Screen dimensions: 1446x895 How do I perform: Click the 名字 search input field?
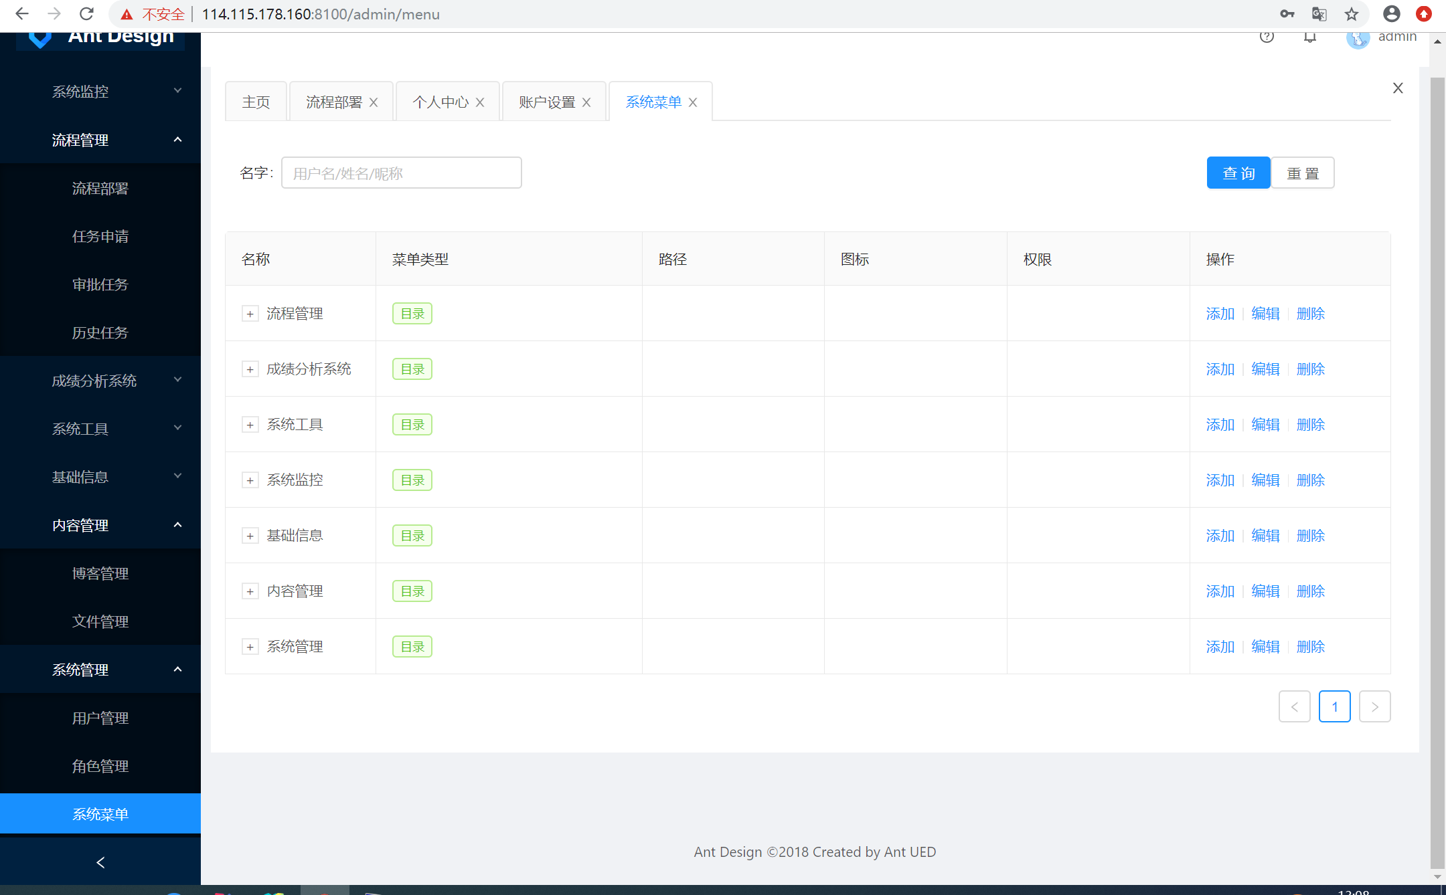pyautogui.click(x=401, y=173)
